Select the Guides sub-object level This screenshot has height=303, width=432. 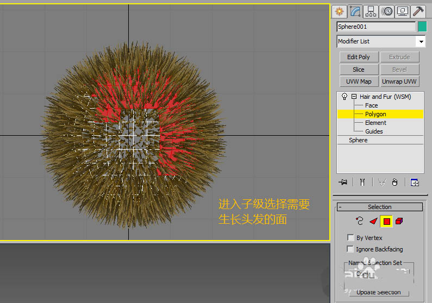pos(374,131)
